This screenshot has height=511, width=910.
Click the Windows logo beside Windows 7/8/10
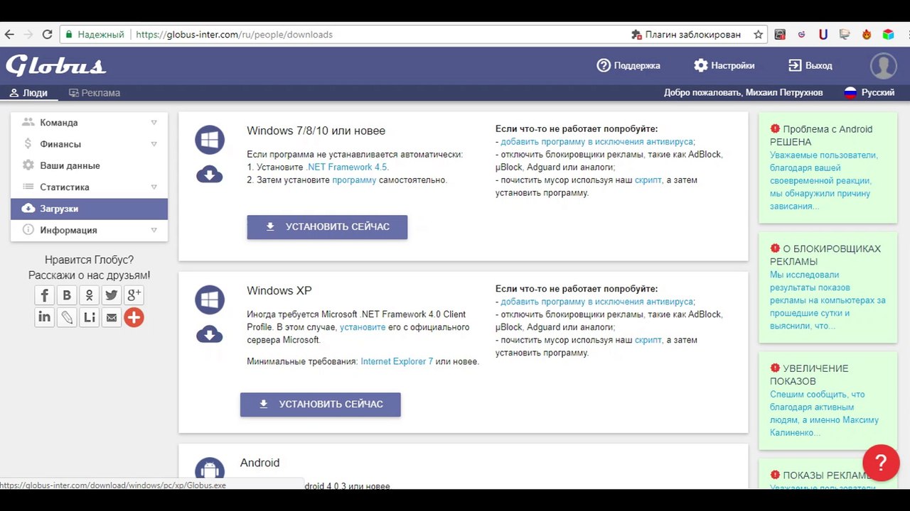(210, 141)
